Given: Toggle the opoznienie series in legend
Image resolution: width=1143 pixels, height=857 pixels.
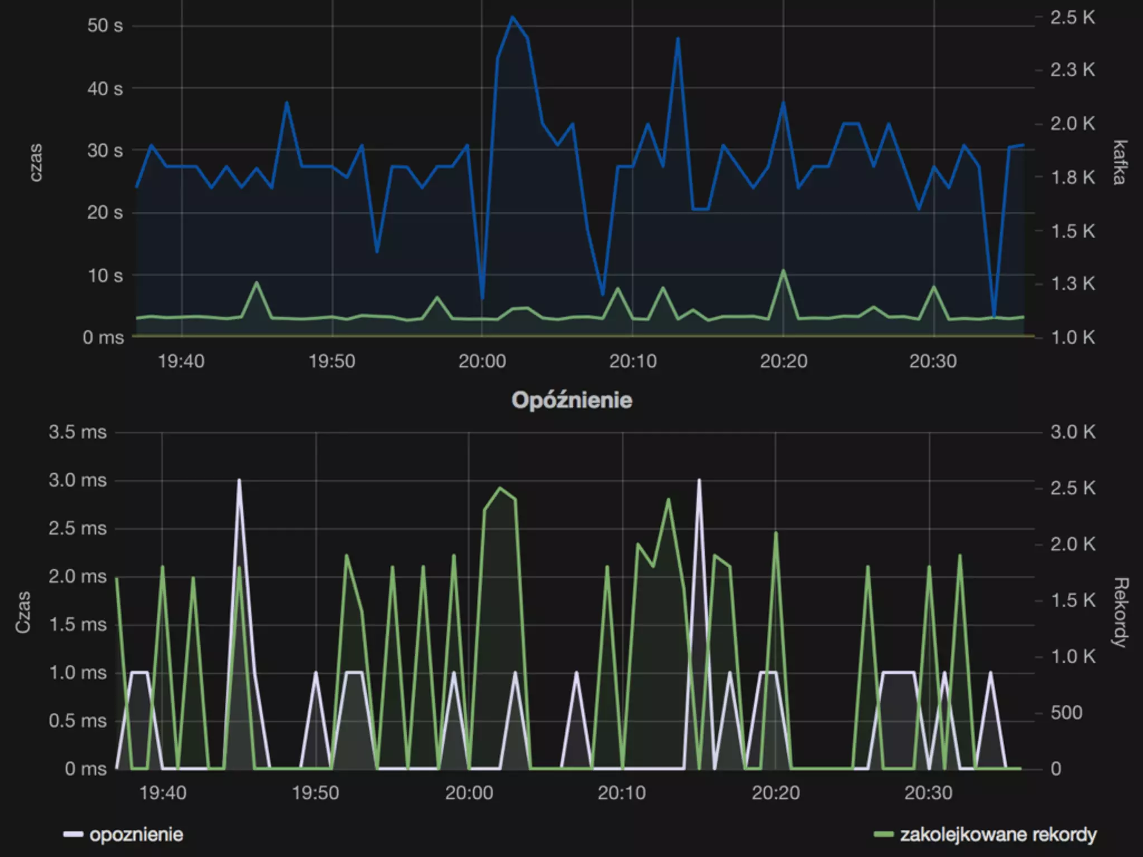Looking at the screenshot, I should (x=136, y=834).
